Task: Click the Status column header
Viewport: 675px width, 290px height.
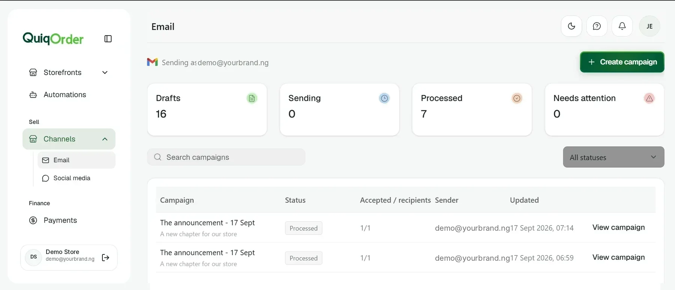Action: 295,200
